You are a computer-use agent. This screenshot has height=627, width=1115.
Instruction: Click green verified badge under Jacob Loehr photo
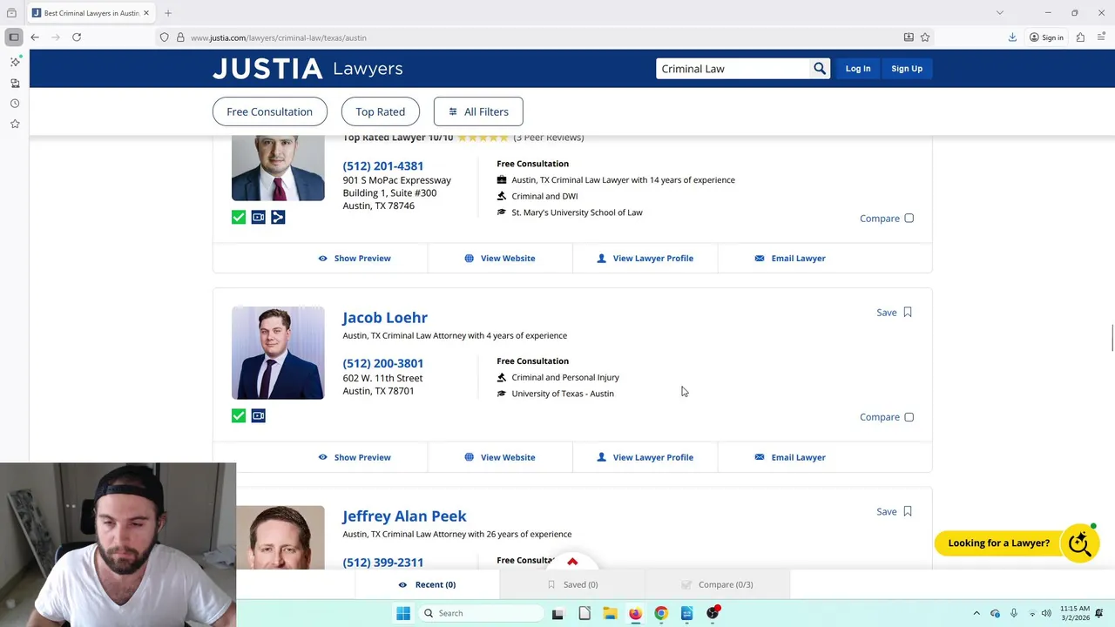(239, 415)
